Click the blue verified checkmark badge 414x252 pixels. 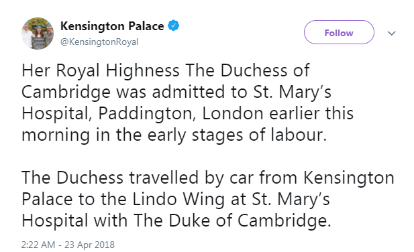tap(174, 25)
